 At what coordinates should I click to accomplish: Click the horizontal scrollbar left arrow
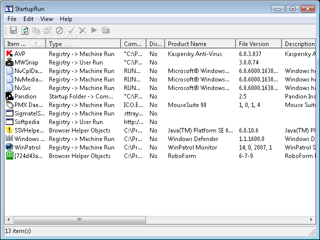[x=8, y=219]
